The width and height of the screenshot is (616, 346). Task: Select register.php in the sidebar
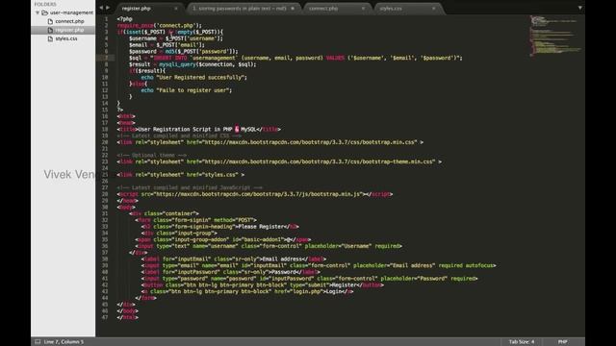[69, 30]
